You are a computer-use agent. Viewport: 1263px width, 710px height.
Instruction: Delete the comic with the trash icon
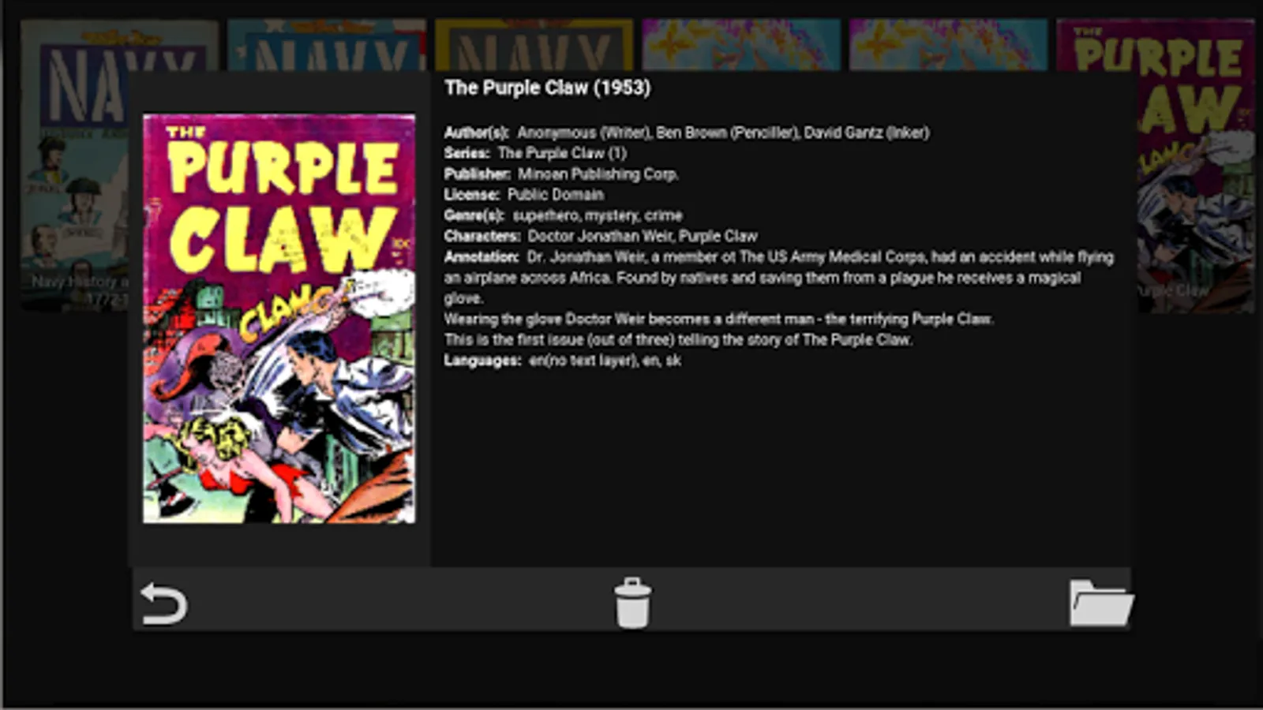(632, 603)
